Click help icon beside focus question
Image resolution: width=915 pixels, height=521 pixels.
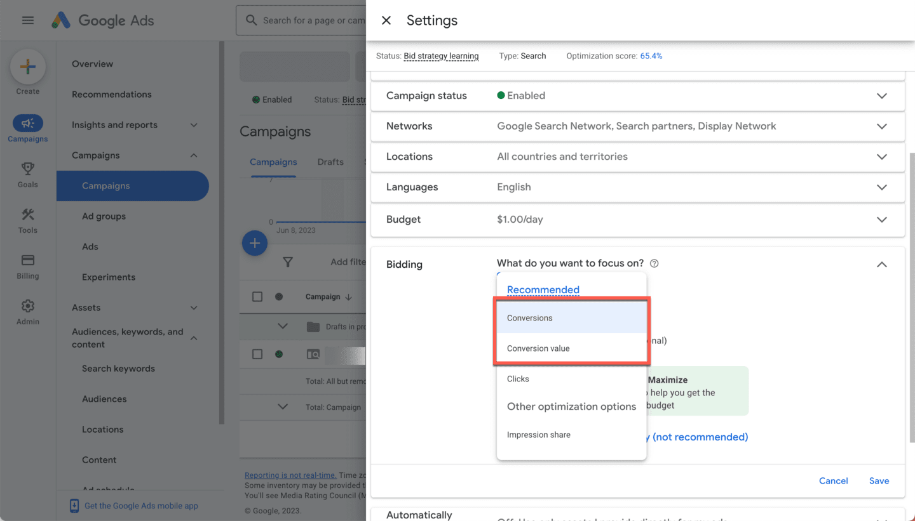[654, 263]
